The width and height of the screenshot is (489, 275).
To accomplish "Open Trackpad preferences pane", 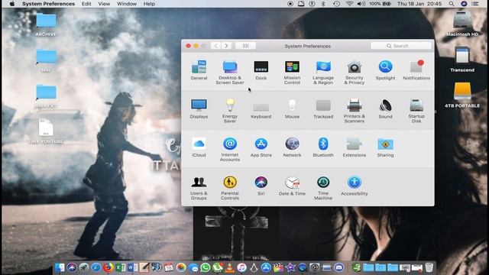I will [323, 108].
